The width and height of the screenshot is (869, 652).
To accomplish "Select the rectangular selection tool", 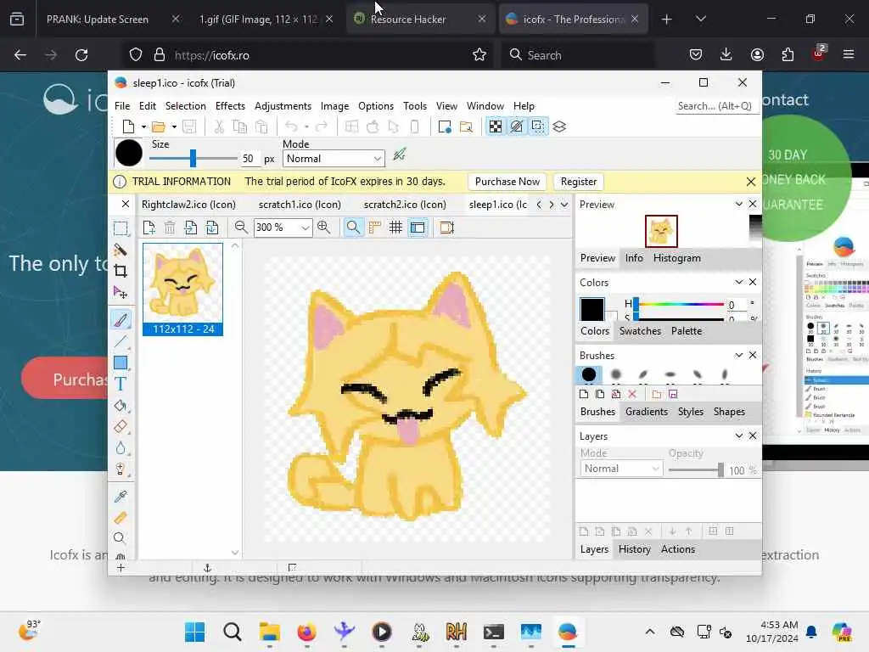I will click(121, 228).
